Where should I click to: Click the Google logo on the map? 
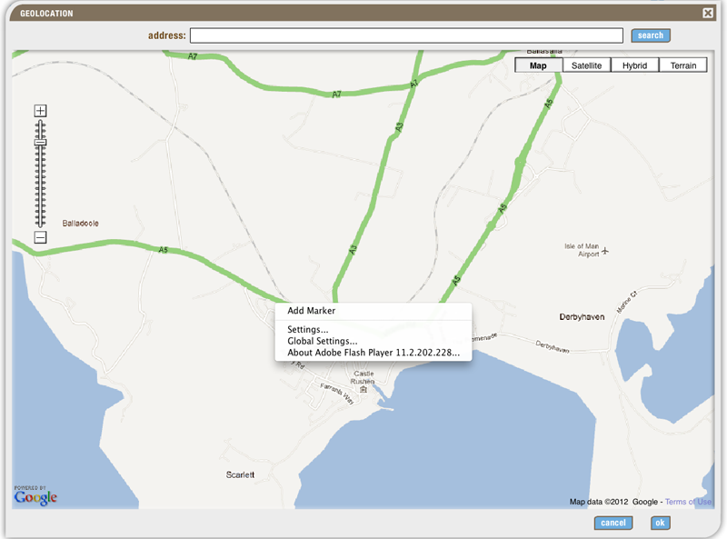click(35, 497)
